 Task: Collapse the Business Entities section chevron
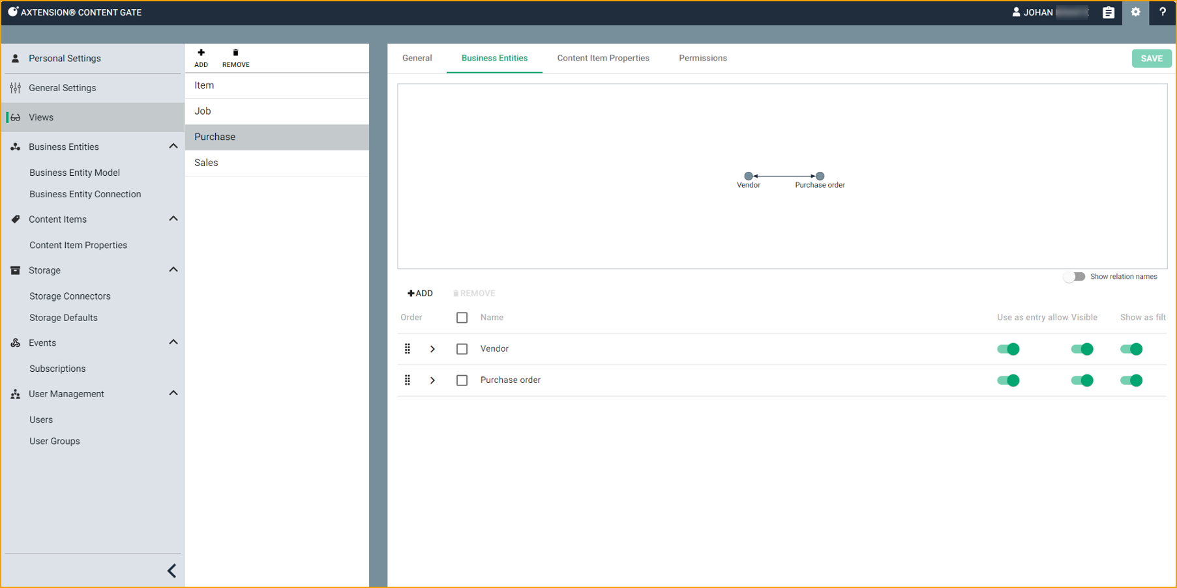(x=173, y=146)
